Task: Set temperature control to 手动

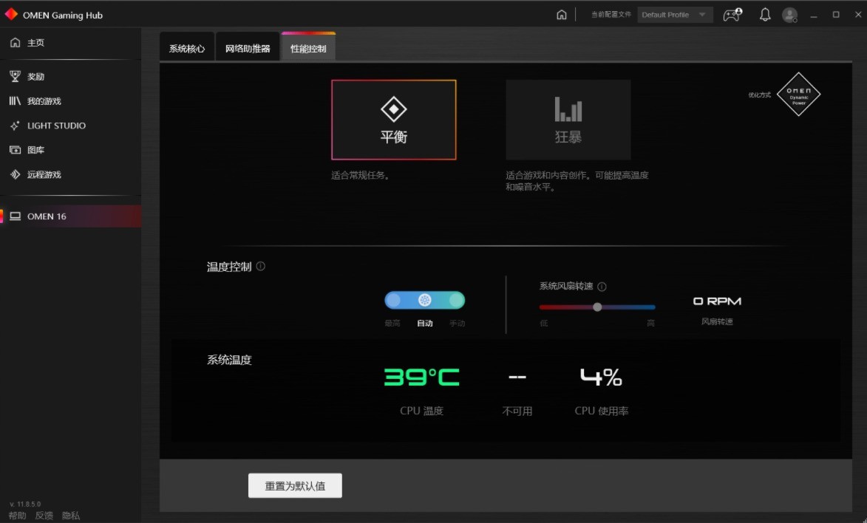Action: 456,300
